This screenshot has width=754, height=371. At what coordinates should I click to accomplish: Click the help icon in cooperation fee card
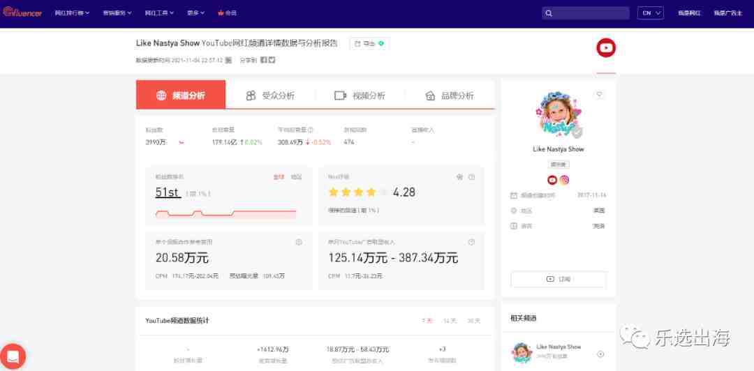299,242
